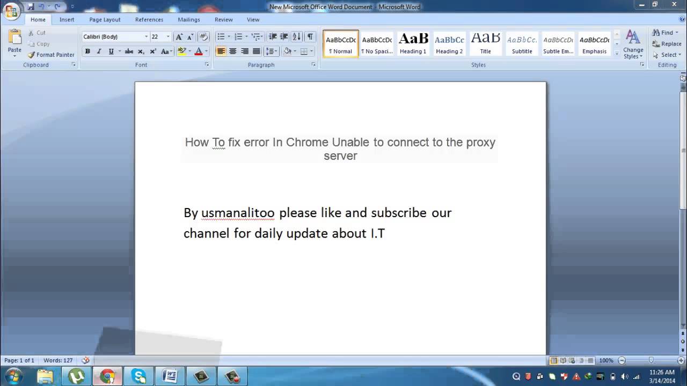The height and width of the screenshot is (386, 687).
Task: Click the Clear Formatting icon
Action: pos(203,36)
